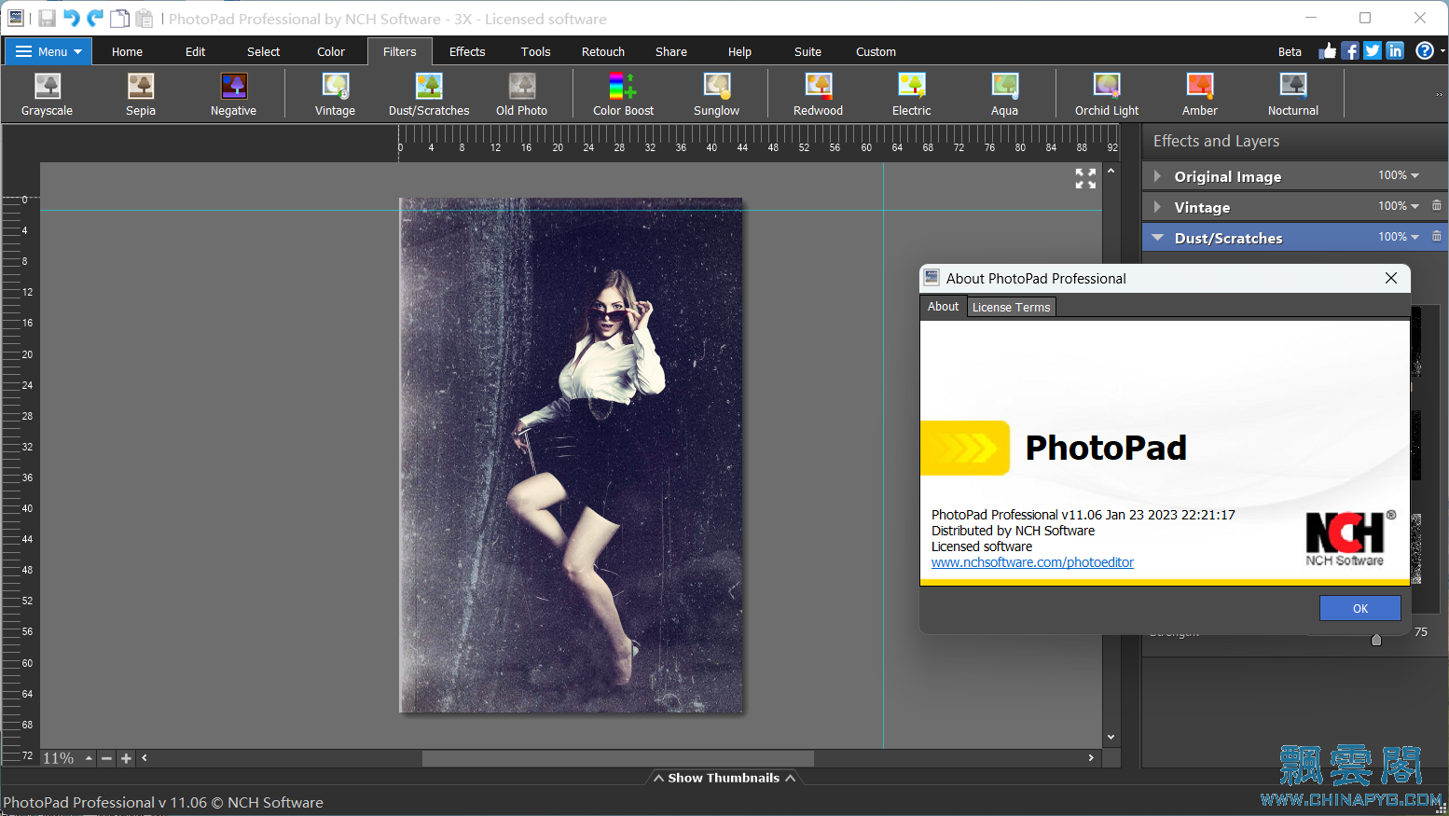Apply the Negative filter
This screenshot has width=1449, height=816.
233,95
